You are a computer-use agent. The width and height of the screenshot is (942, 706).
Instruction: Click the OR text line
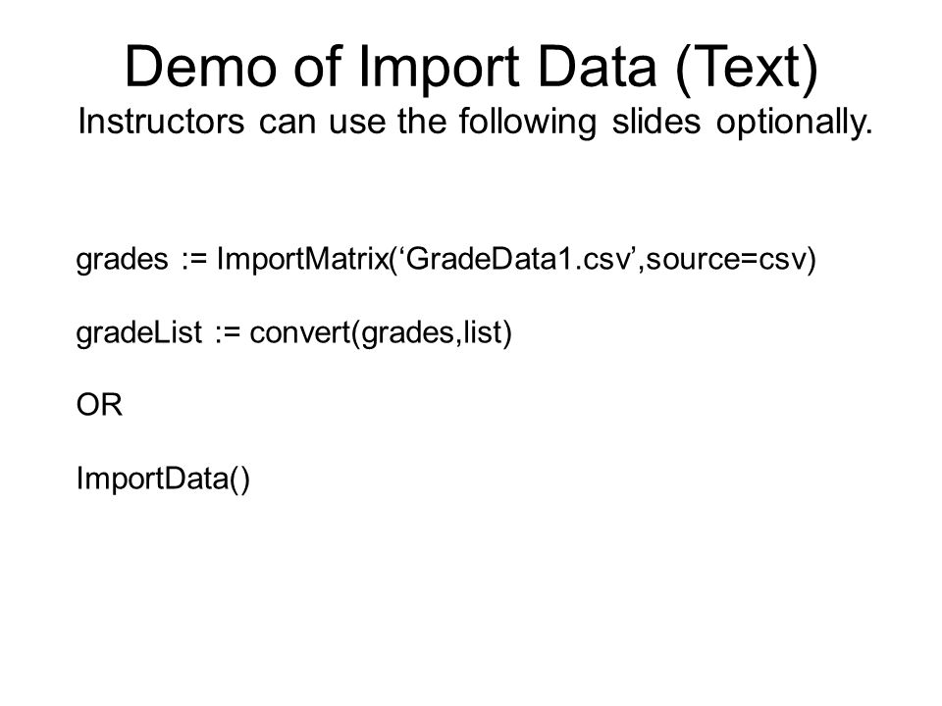tap(99, 405)
